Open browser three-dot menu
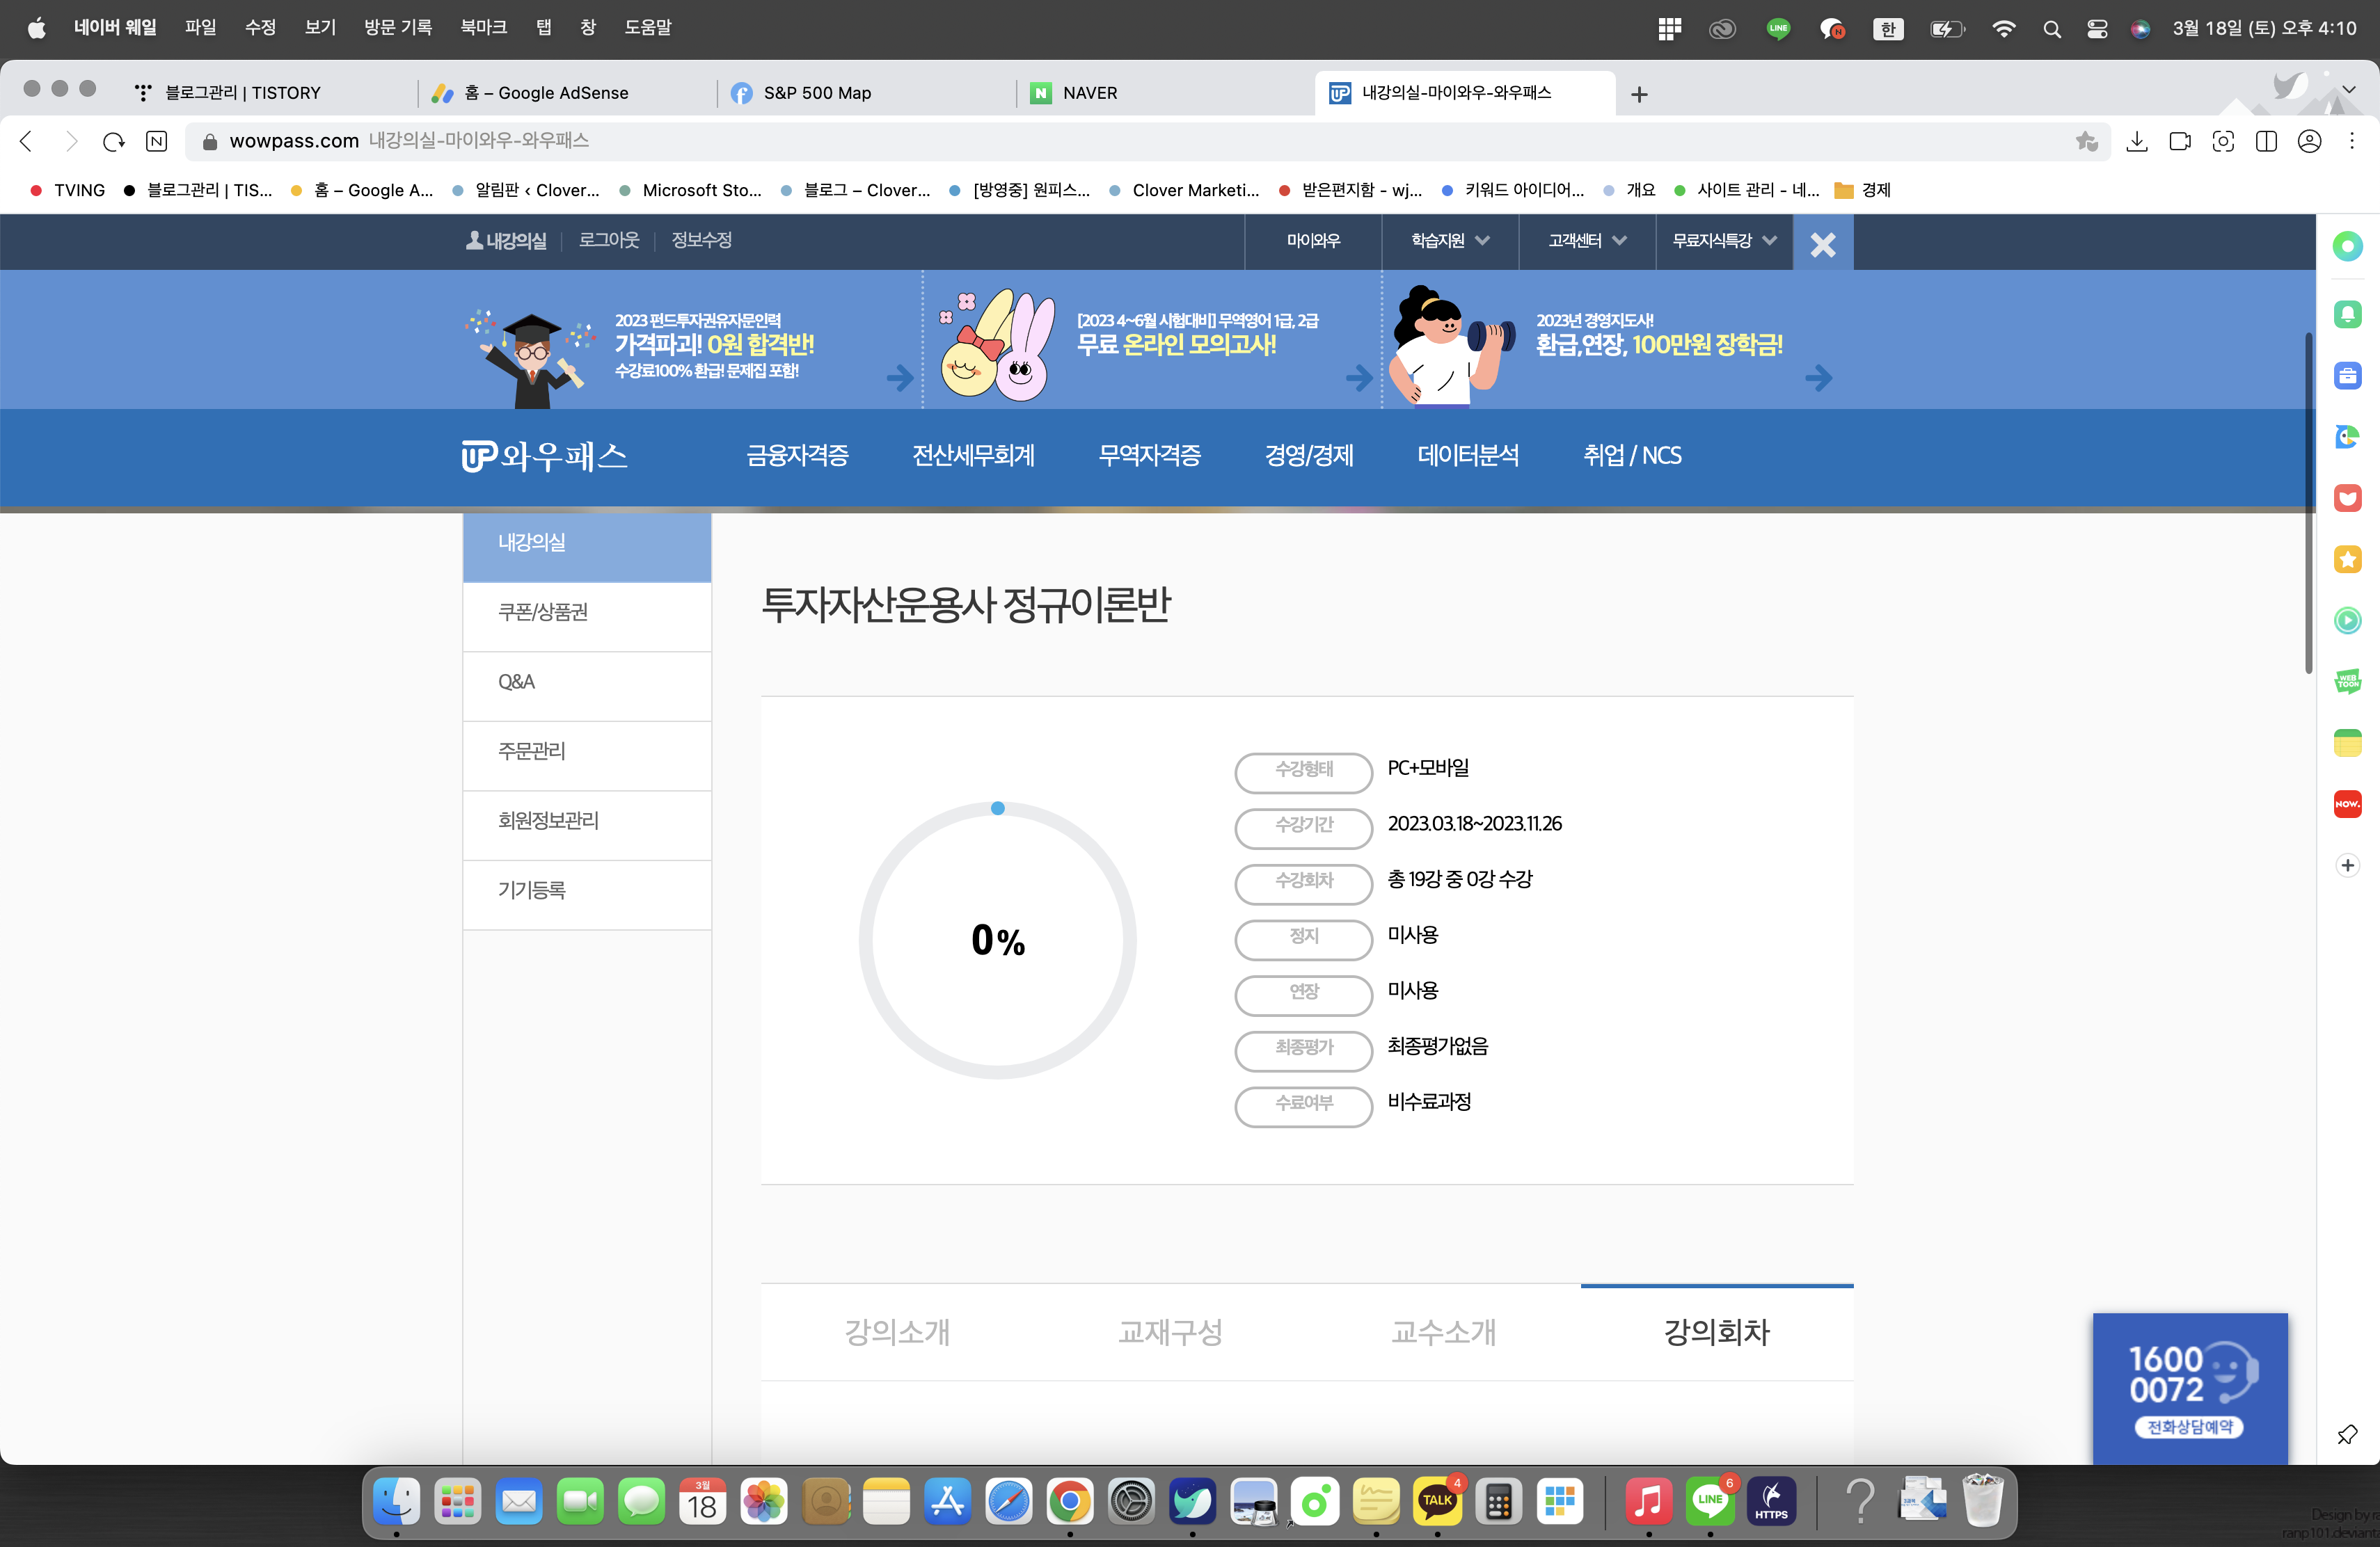The height and width of the screenshot is (1547, 2380). (2352, 142)
